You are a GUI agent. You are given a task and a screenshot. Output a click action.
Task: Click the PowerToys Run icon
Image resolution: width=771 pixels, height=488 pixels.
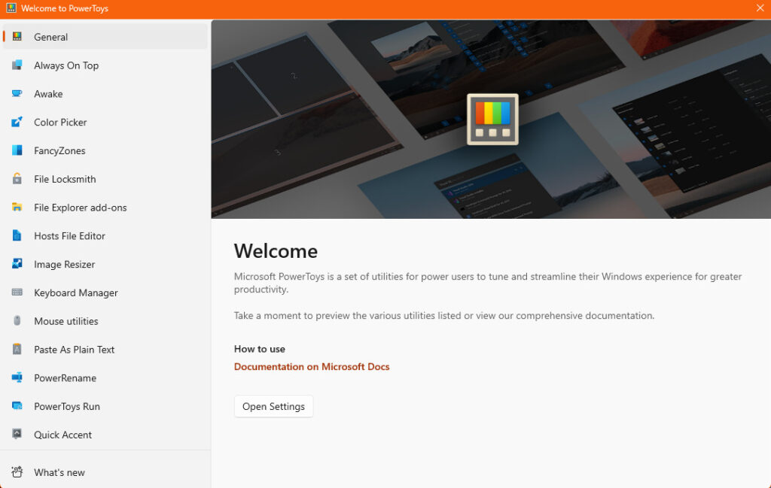(17, 406)
